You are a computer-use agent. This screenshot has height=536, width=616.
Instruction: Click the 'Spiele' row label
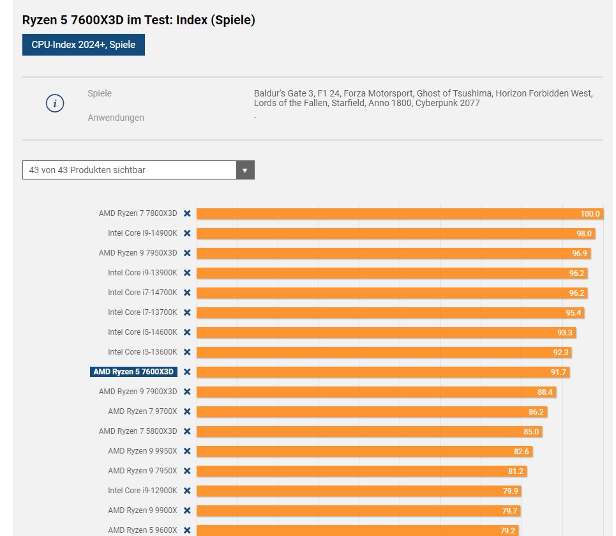click(x=100, y=93)
